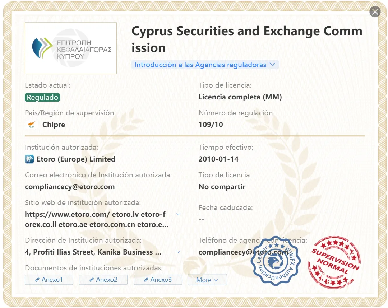
Task: Click the regulation number '109/10'
Action: pyautogui.click(x=211, y=125)
